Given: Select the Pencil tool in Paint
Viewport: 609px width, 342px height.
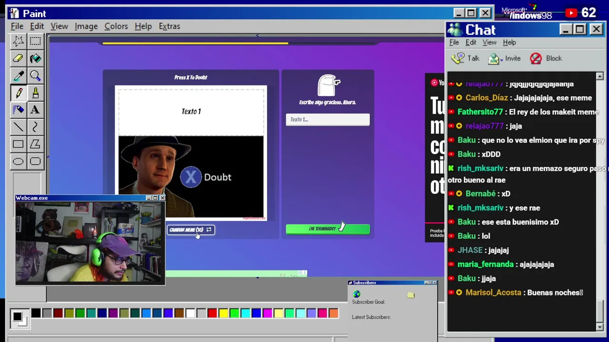Looking at the screenshot, I should point(18,93).
